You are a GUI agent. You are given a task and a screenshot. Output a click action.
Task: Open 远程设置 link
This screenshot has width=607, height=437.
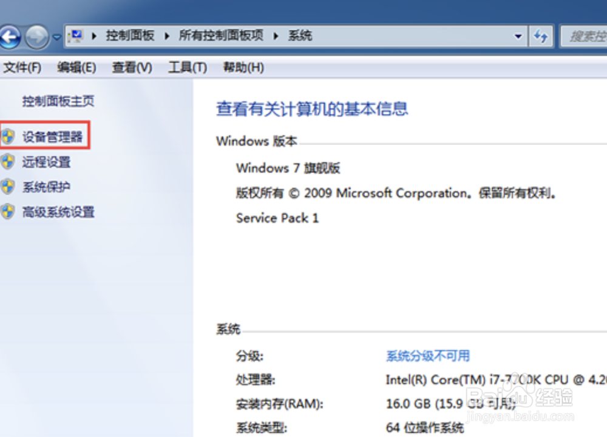click(x=47, y=162)
